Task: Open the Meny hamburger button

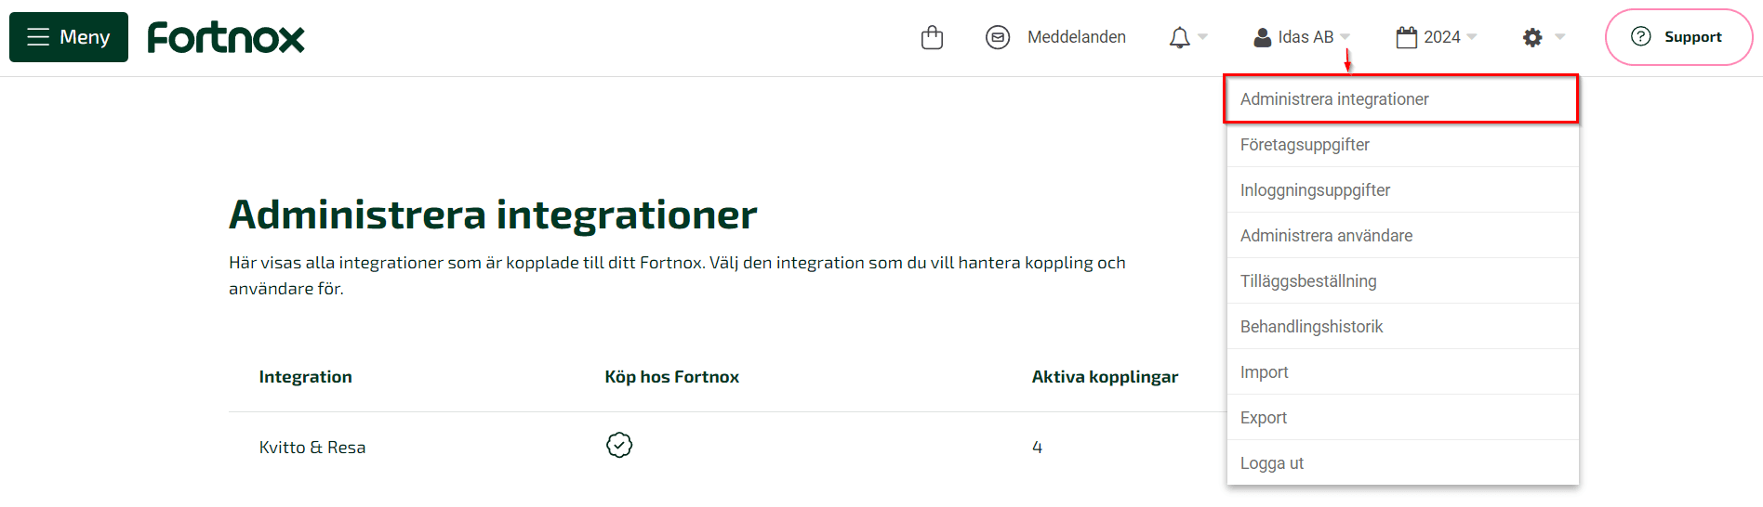Action: 69,37
